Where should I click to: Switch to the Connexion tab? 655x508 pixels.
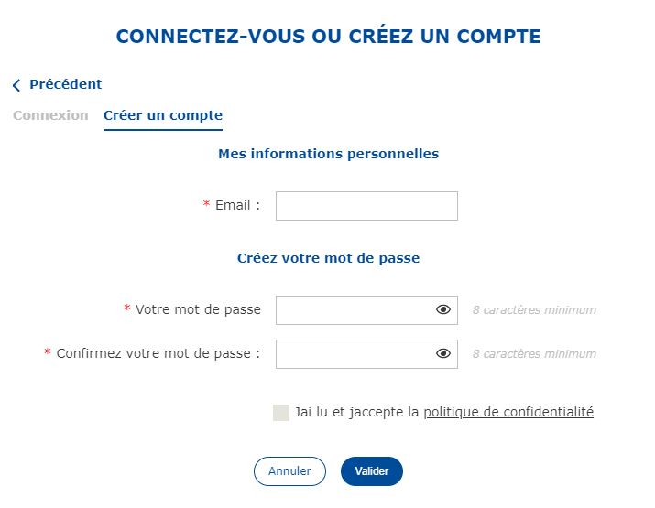click(x=50, y=115)
